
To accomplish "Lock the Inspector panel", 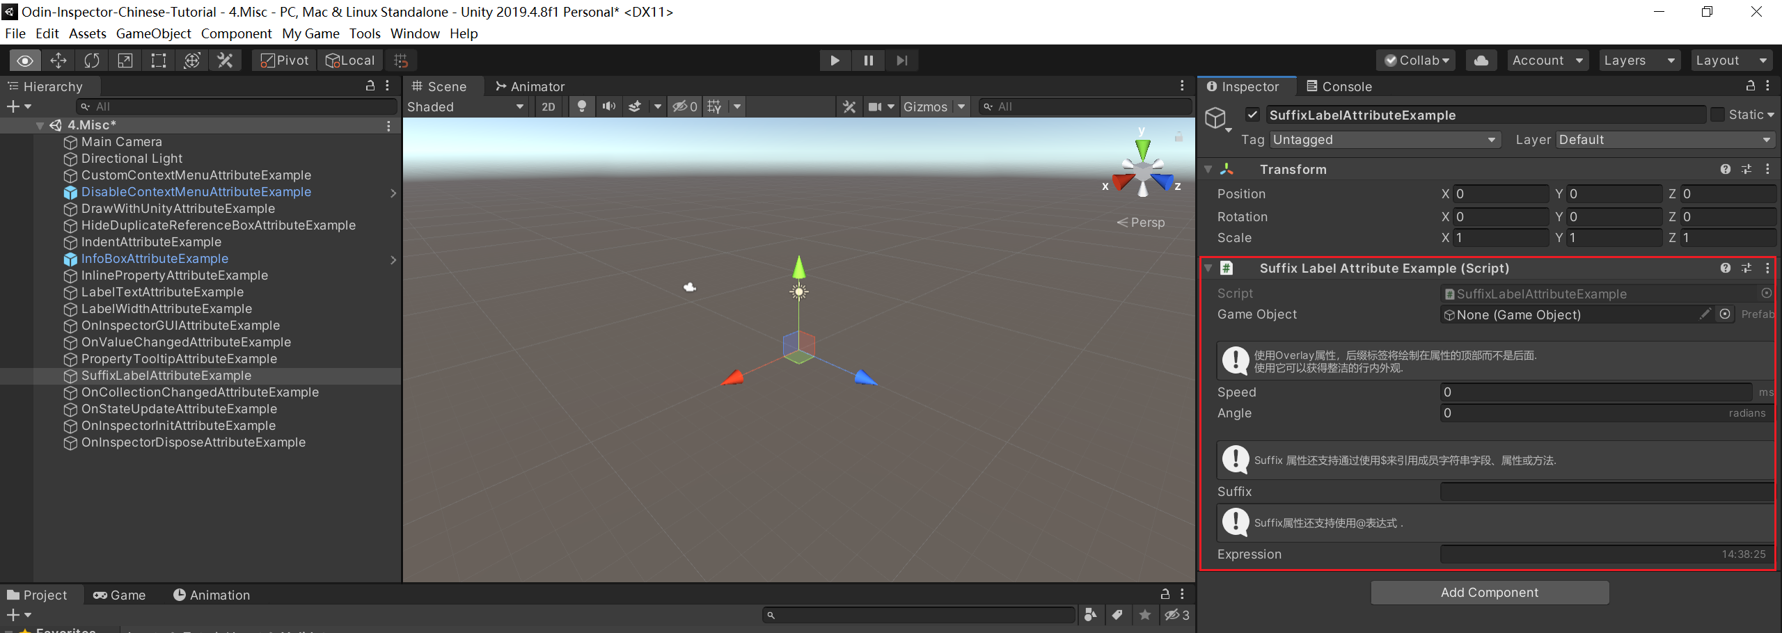I will point(1750,86).
